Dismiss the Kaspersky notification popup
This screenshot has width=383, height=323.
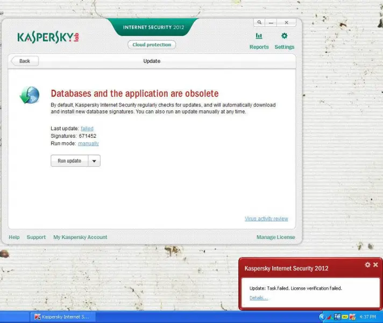point(375,265)
